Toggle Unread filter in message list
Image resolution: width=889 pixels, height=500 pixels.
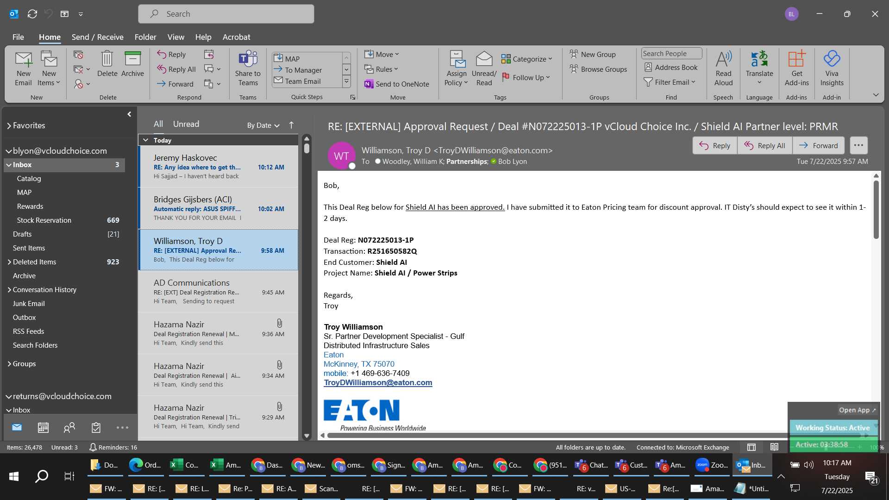[x=186, y=124]
